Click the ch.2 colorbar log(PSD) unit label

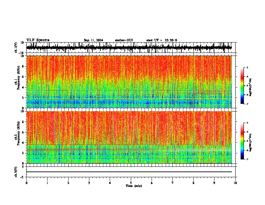click(x=251, y=142)
